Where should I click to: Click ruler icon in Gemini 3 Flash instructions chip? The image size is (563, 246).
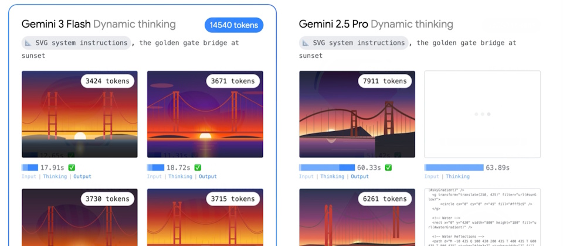28,43
